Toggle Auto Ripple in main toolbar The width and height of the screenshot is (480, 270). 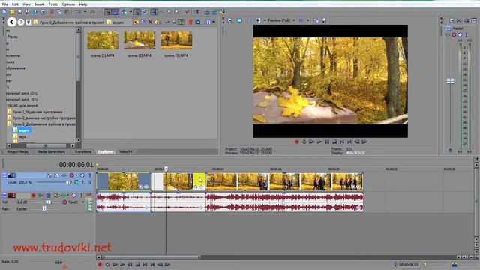124,12
